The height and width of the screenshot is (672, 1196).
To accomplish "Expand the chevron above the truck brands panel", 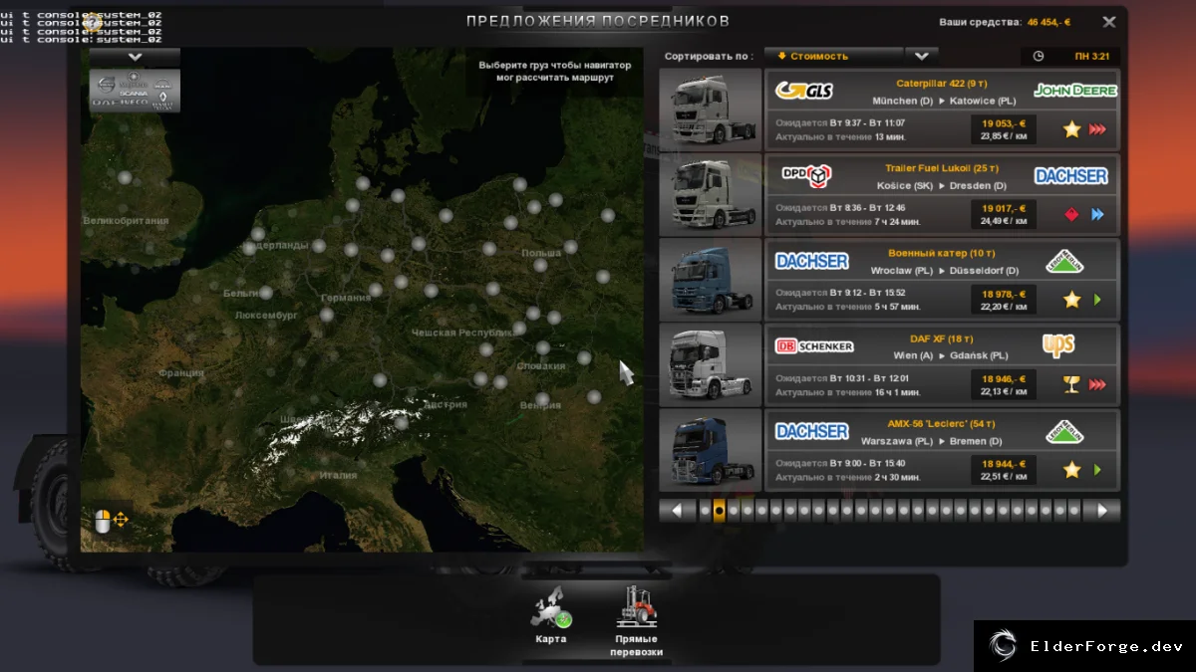I will [136, 57].
